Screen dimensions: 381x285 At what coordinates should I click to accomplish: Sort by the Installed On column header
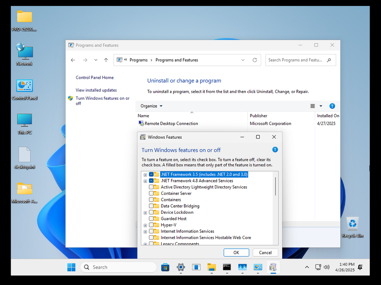pos(328,116)
